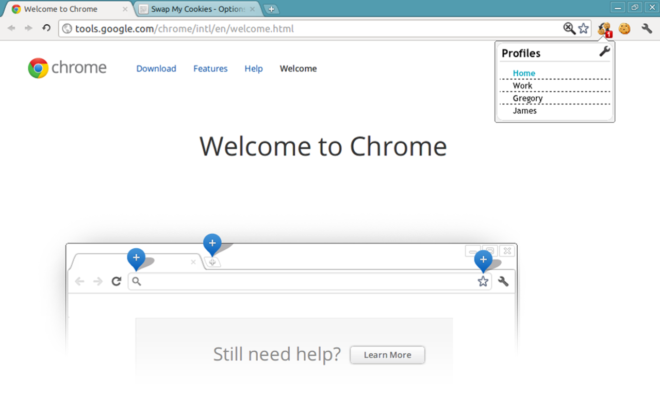The image size is (660, 412).
Task: Reload the page with the refresh button
Action: [x=46, y=28]
